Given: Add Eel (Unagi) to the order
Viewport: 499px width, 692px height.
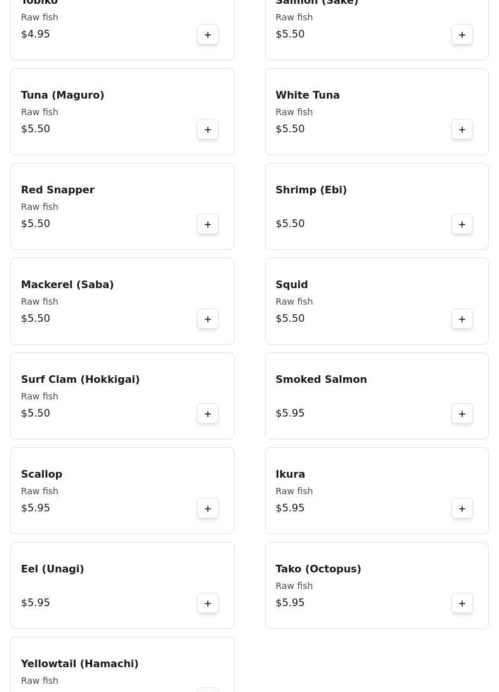Looking at the screenshot, I should coord(208,603).
